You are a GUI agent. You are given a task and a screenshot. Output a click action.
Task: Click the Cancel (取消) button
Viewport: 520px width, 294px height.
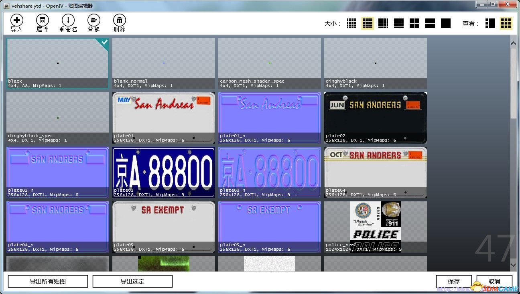coord(494,281)
